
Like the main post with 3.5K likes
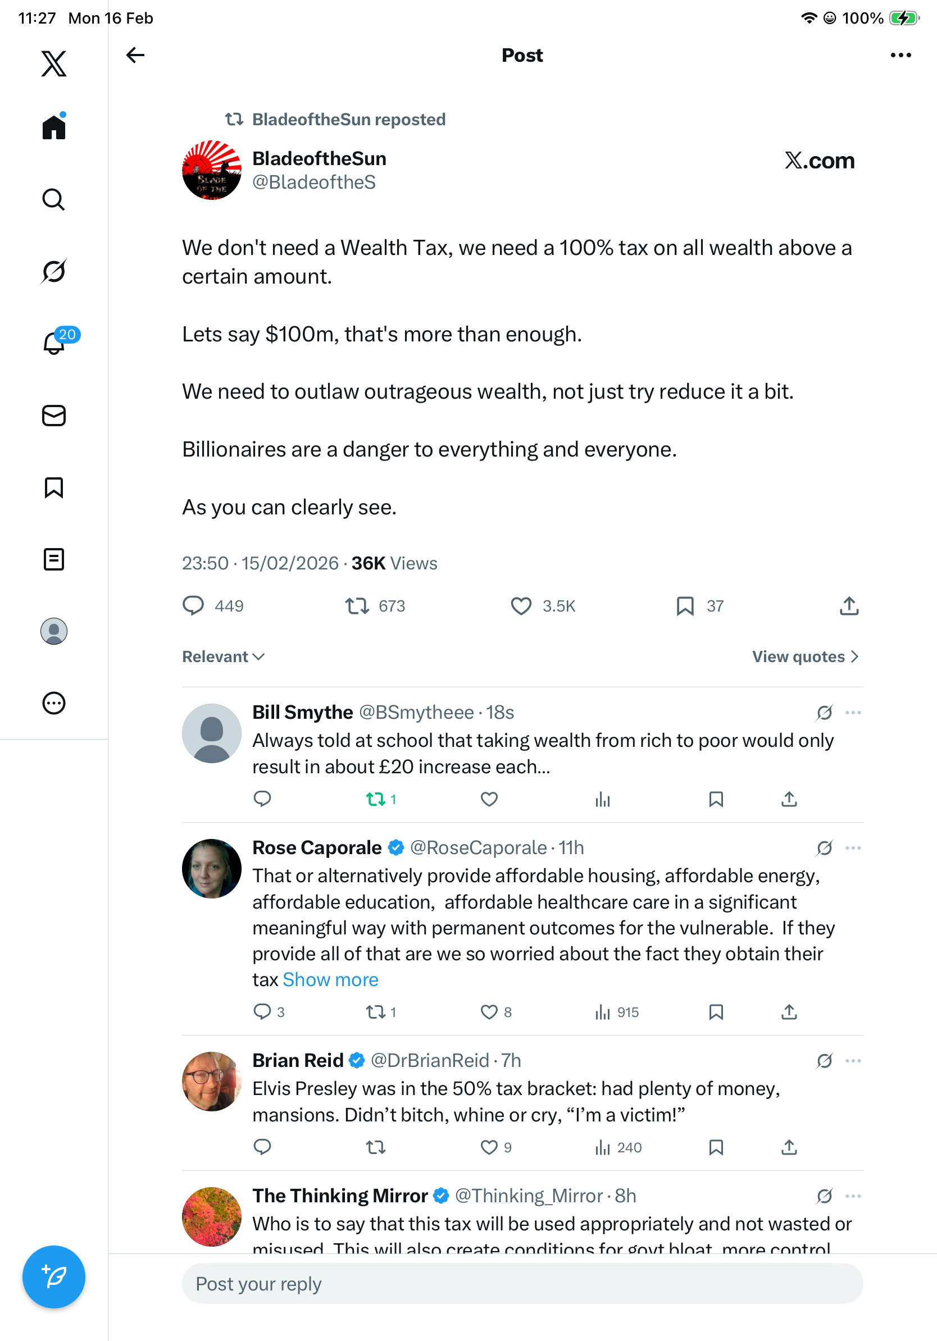pyautogui.click(x=521, y=606)
